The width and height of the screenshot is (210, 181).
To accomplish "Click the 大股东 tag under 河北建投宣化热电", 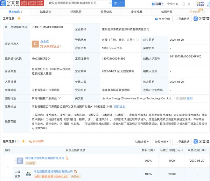I will (x=31, y=163).
